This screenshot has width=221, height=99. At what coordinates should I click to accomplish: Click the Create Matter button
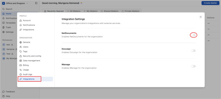click(210, 3)
